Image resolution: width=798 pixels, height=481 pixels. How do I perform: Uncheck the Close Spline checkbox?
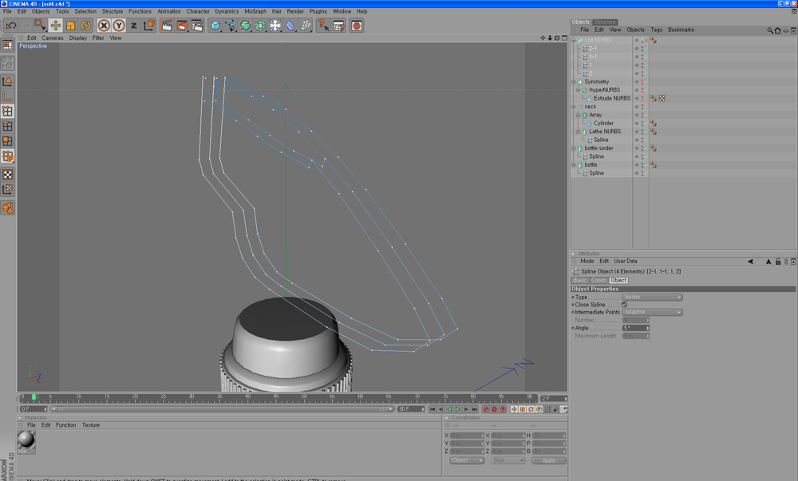point(625,305)
